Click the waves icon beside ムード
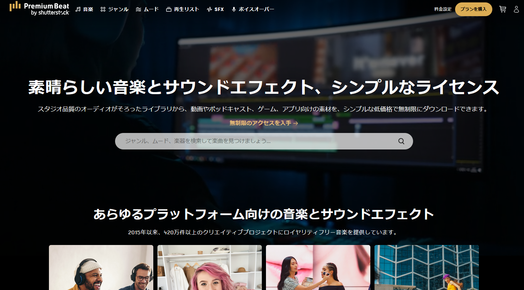 [x=138, y=9]
